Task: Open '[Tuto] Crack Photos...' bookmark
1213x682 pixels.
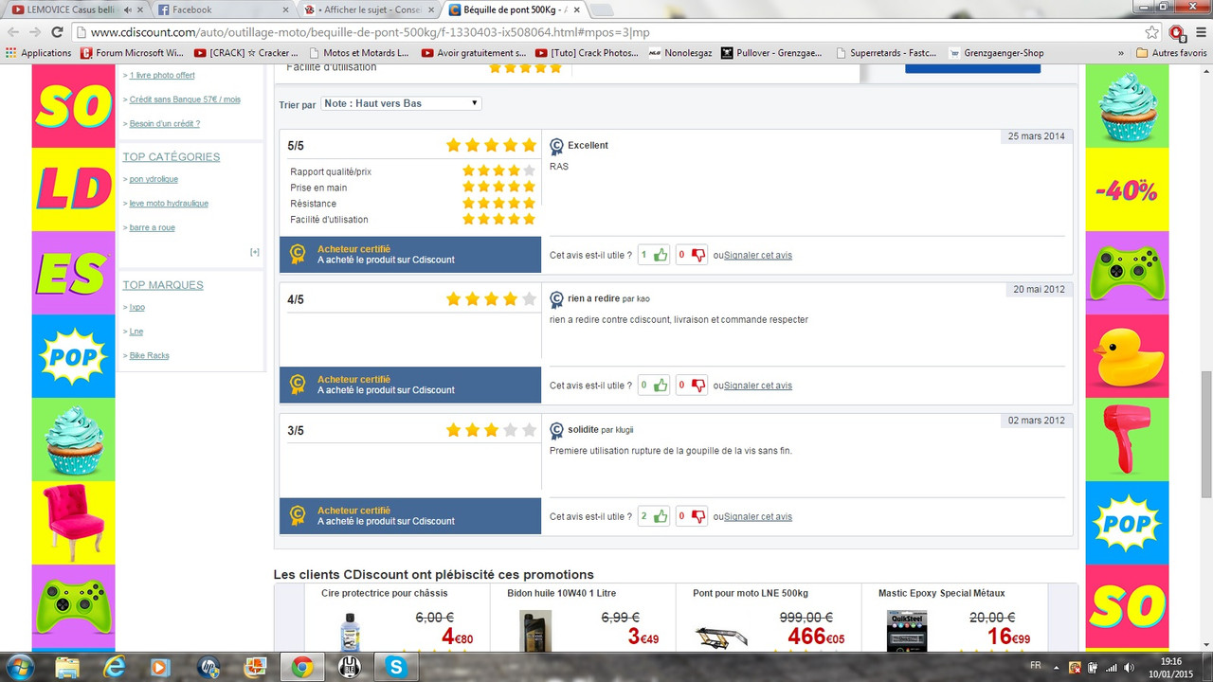Action: (x=588, y=53)
